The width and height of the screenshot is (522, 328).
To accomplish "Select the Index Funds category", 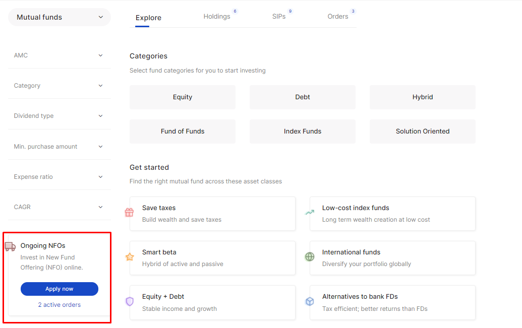I will (x=302, y=132).
